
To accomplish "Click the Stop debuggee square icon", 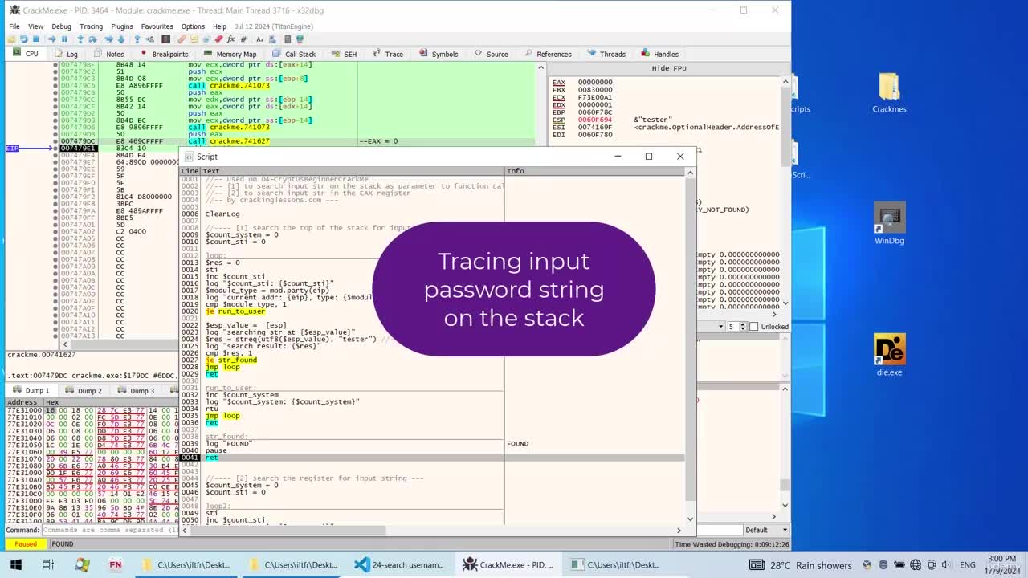I will [x=35, y=39].
